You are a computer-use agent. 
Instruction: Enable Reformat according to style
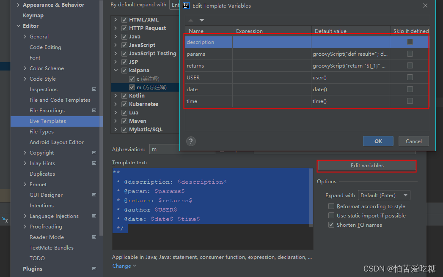[x=331, y=206]
